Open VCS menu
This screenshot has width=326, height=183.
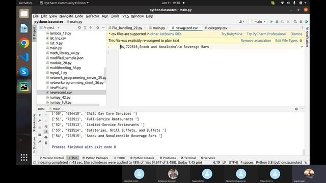(x=125, y=16)
